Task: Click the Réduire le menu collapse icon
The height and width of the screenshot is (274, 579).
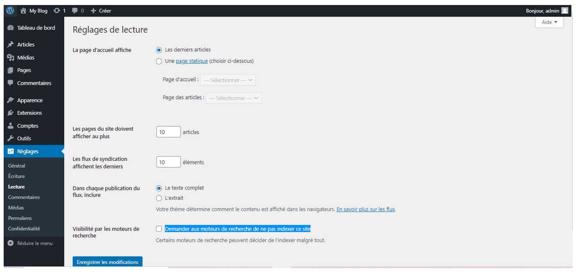Action: tap(10, 244)
